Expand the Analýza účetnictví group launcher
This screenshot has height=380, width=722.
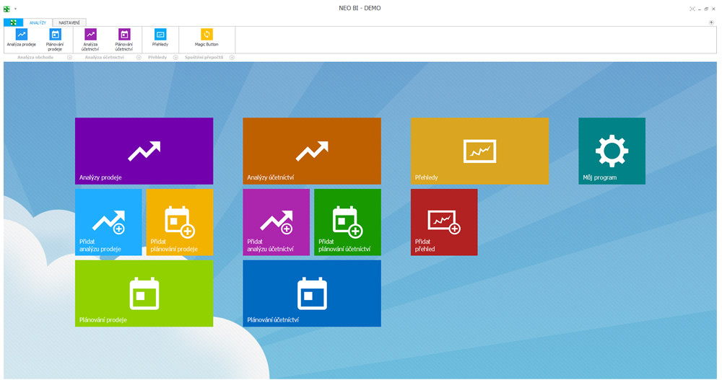pos(139,58)
